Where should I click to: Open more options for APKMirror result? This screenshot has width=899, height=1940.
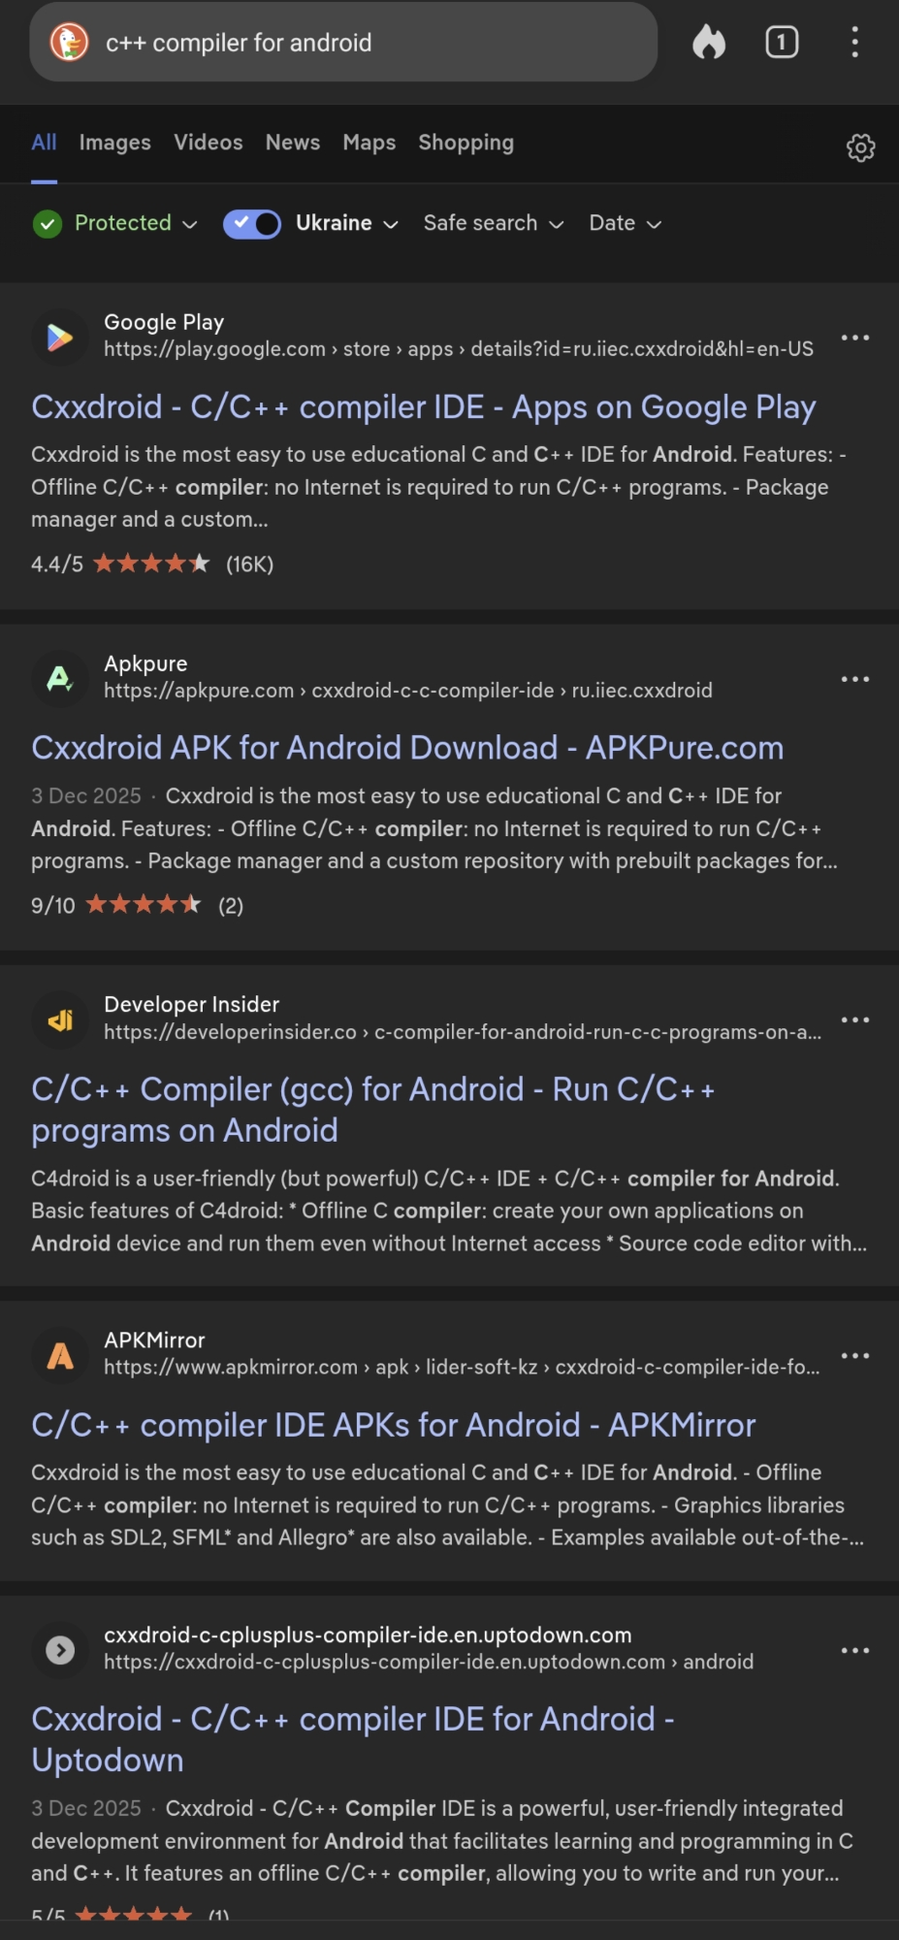click(x=854, y=1355)
